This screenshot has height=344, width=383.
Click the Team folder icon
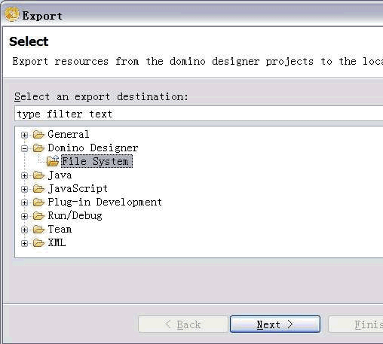coord(38,230)
